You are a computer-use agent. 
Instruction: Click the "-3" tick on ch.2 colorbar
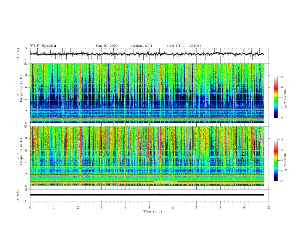[x=281, y=140]
